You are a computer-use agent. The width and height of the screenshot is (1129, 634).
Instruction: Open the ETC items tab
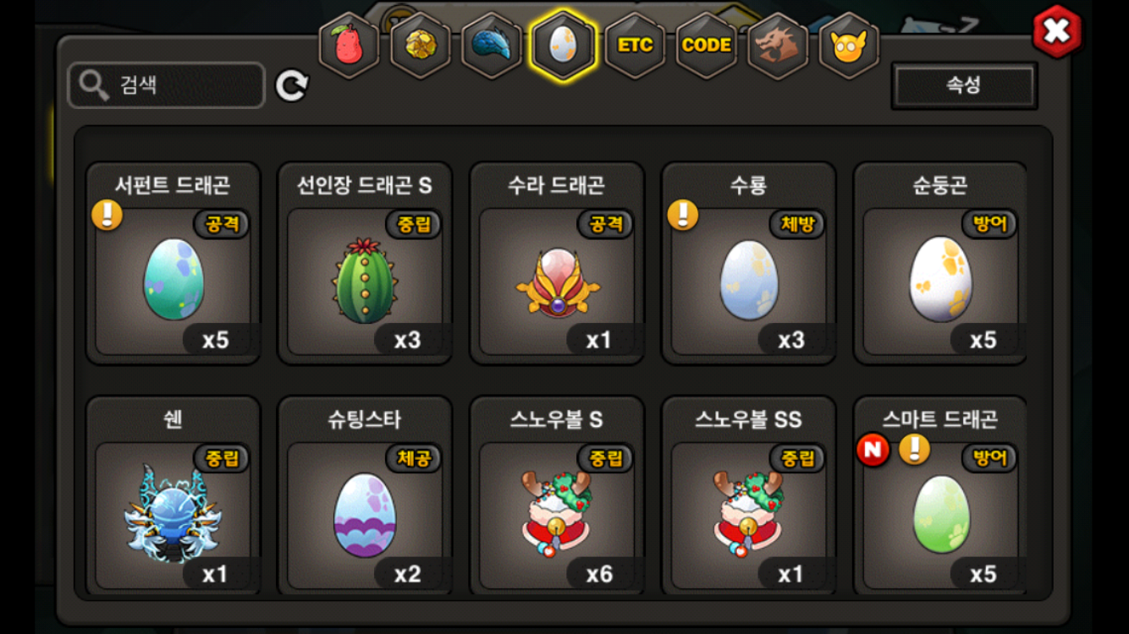pyautogui.click(x=635, y=45)
